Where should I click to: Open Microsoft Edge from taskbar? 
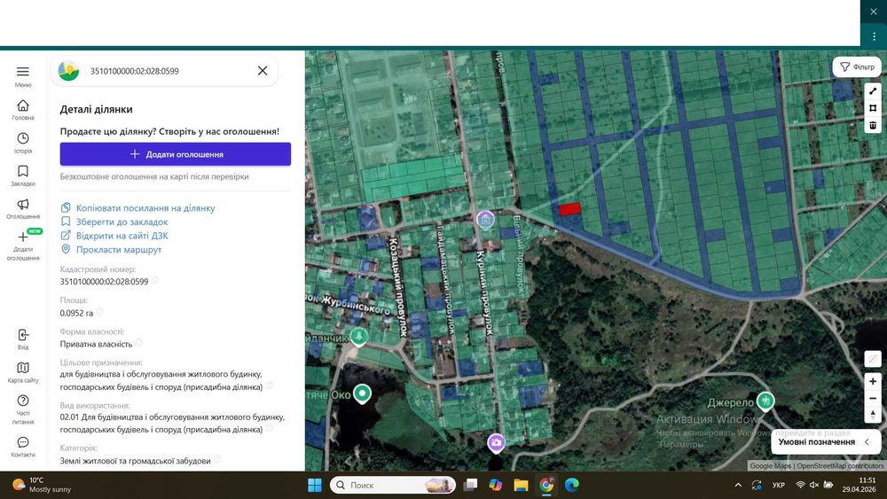(572, 485)
